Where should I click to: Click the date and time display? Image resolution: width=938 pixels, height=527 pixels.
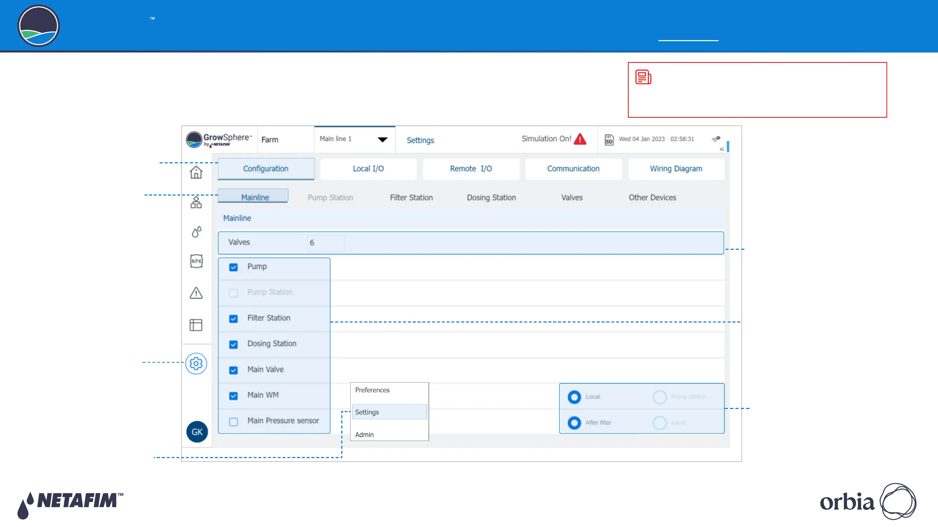pyautogui.click(x=656, y=139)
